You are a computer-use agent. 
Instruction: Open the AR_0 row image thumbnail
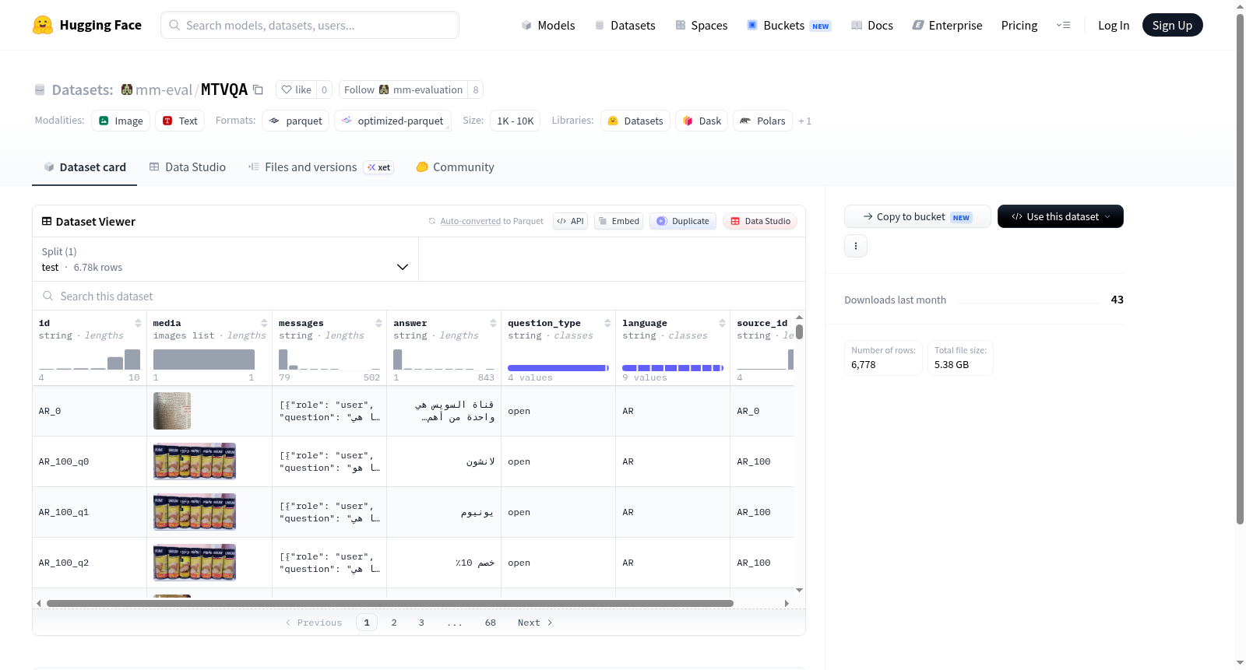(x=172, y=411)
